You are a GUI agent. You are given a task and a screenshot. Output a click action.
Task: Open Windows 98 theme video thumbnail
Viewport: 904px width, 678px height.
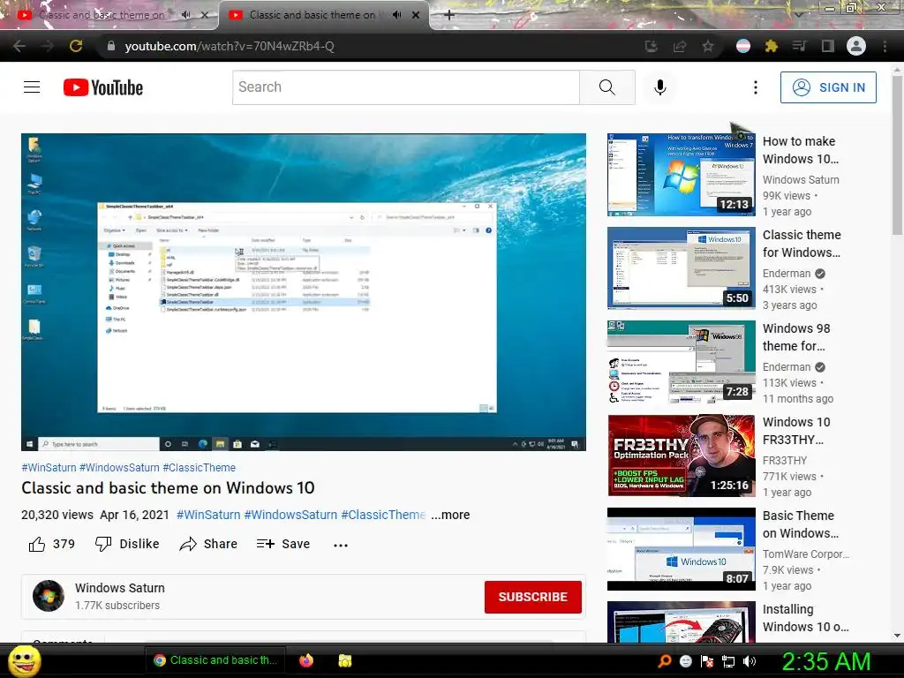point(681,361)
